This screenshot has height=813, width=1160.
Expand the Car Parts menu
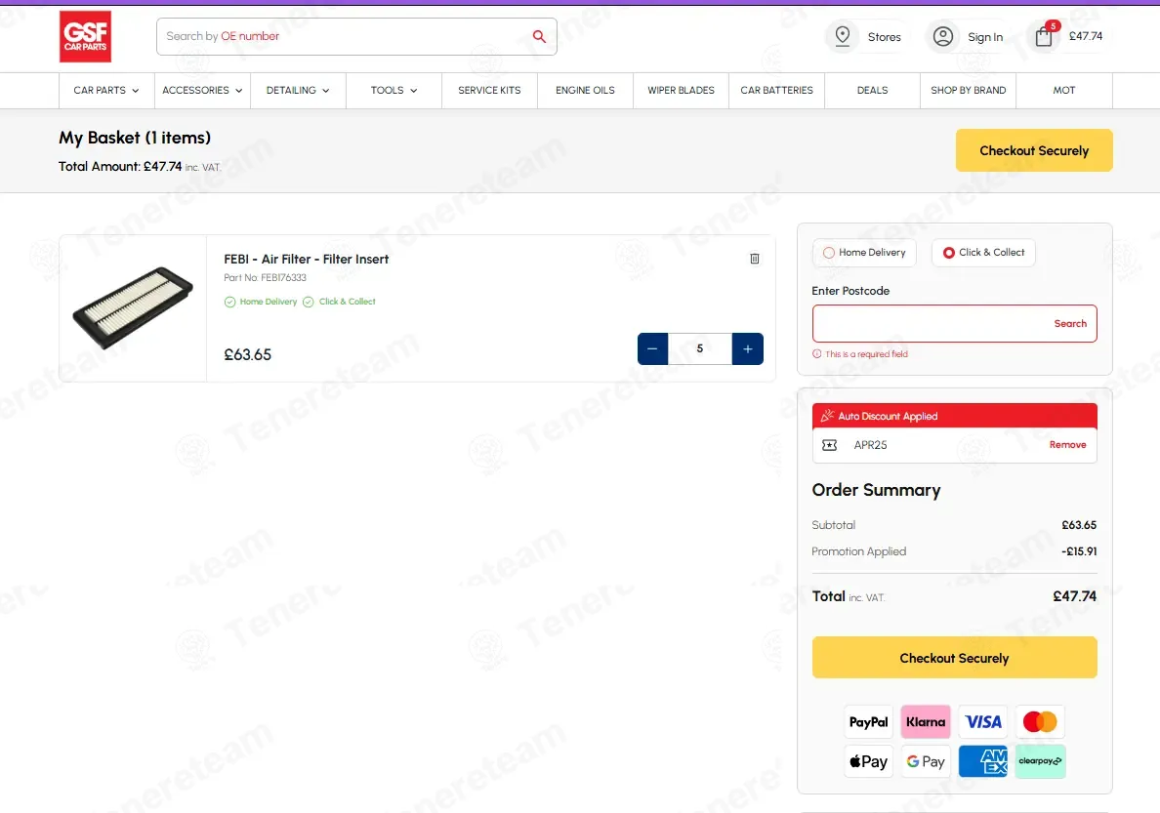(x=106, y=90)
